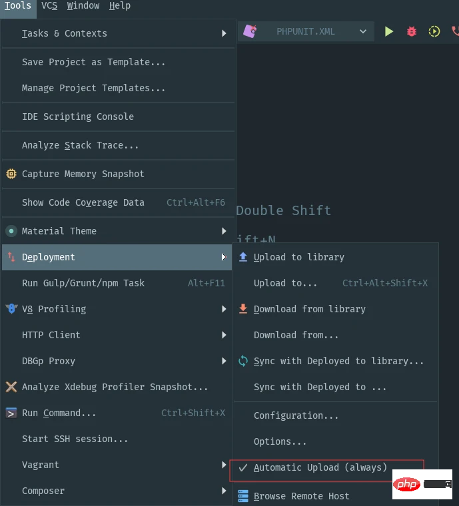
Task: Run with coverage using the yellow circle icon
Action: click(434, 32)
